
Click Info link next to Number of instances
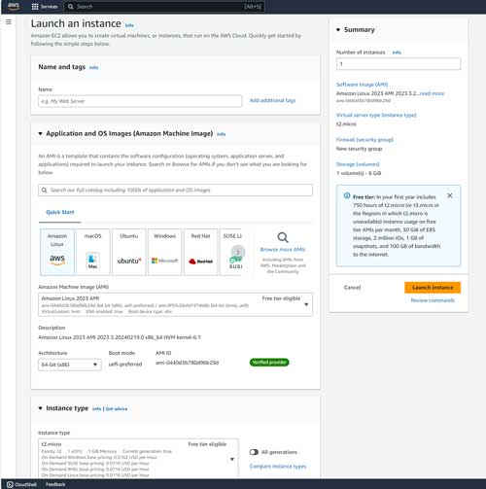(x=397, y=52)
